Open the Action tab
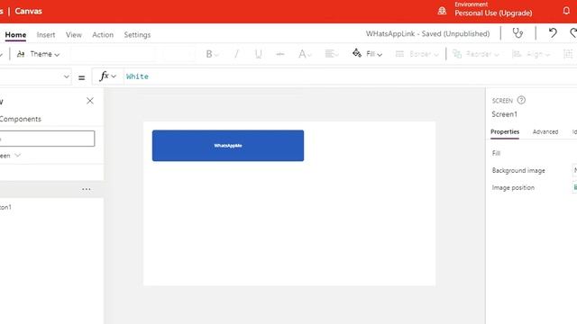The height and width of the screenshot is (324, 577). point(103,34)
